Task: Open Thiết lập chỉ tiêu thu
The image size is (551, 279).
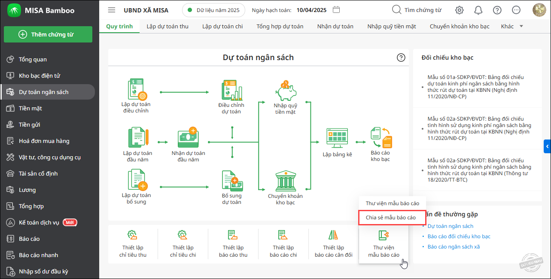Action: [x=133, y=245]
